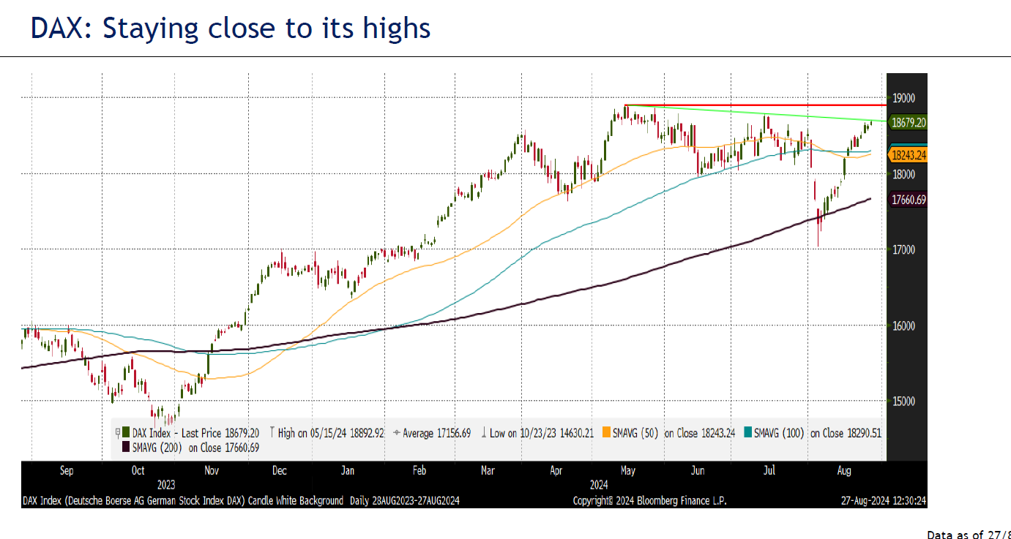Select 'High on 05/15/24 18892.92' legend entry

331,433
